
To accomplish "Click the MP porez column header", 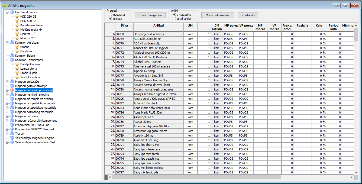I will 231,27.
